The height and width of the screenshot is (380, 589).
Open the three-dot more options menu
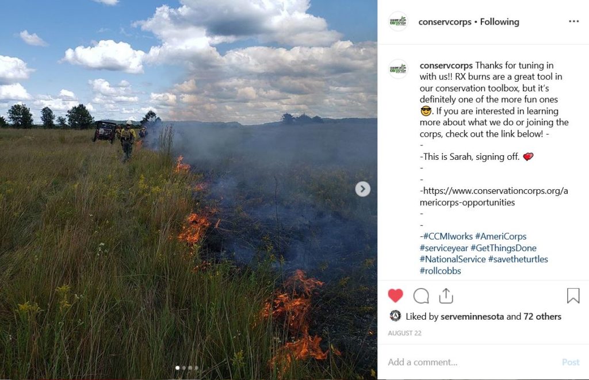[x=574, y=21]
